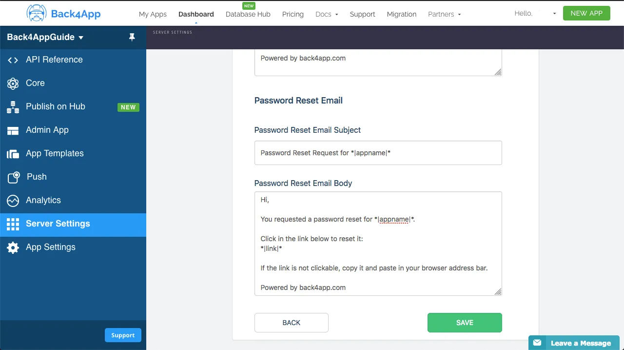Go to My Apps
This screenshot has height=350, width=624.
pyautogui.click(x=153, y=14)
